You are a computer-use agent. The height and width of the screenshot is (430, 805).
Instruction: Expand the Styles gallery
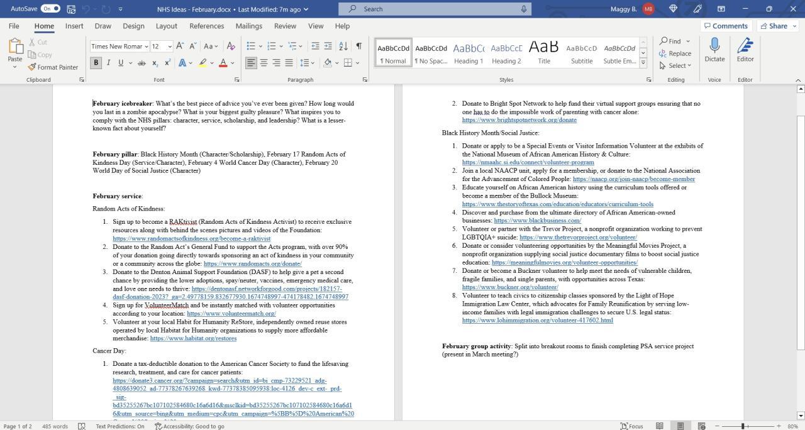click(643, 63)
